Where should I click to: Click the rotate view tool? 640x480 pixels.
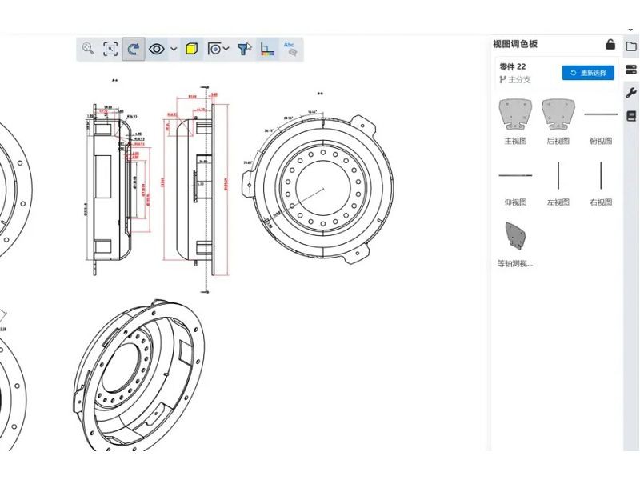(132, 48)
